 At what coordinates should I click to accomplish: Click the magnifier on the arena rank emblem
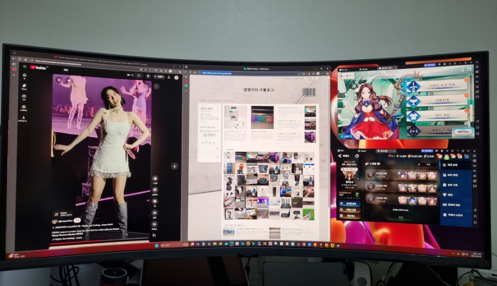click(358, 179)
